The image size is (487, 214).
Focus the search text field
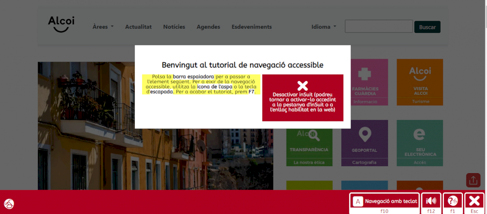pos(379,27)
